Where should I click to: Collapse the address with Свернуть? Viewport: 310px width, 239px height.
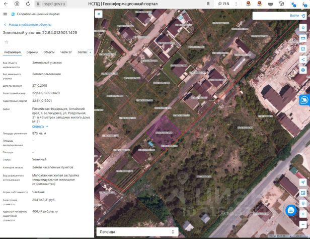[40, 127]
